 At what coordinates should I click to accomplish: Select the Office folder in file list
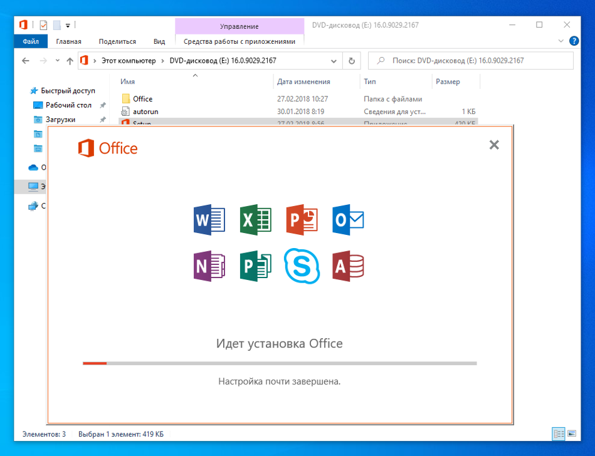click(x=143, y=99)
